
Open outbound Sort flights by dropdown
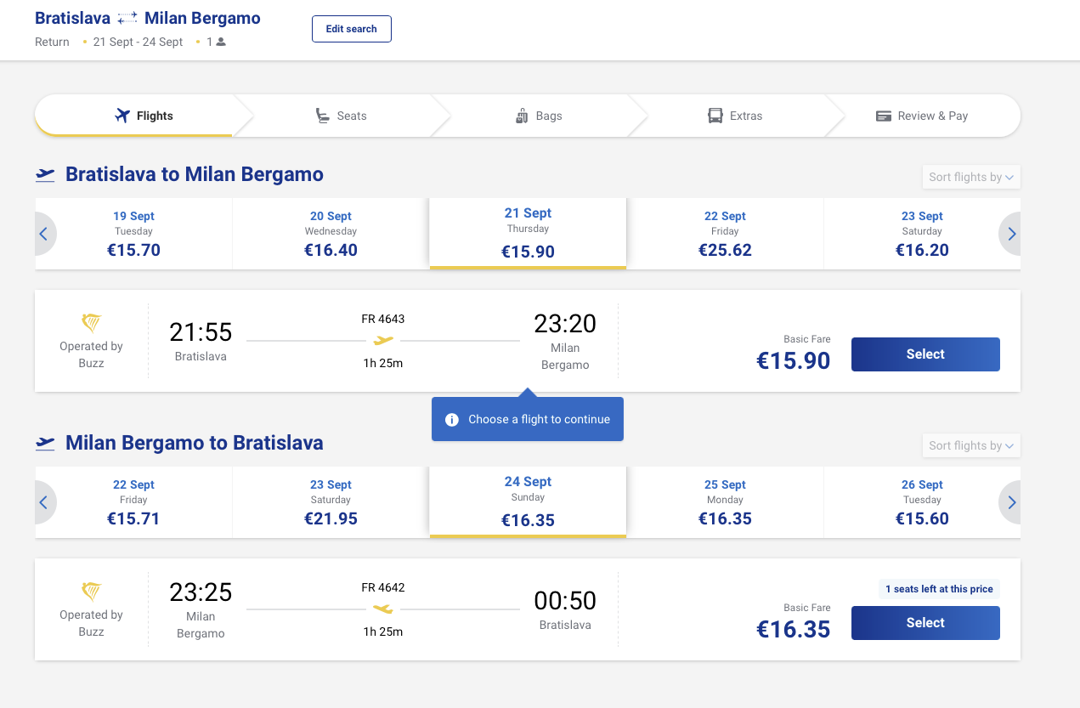pos(970,177)
